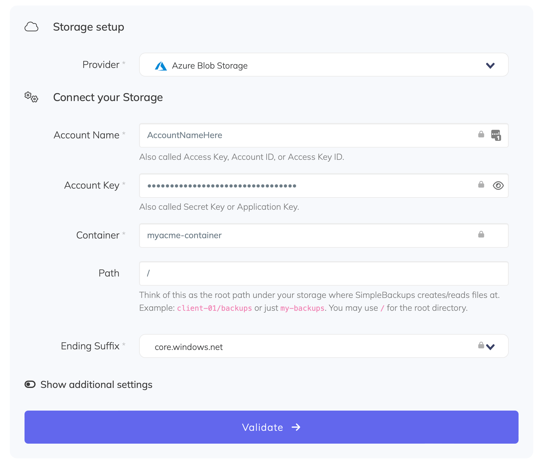Click the lock icon in Container field
Image resolution: width=540 pixels, height=466 pixels.
pyautogui.click(x=481, y=234)
